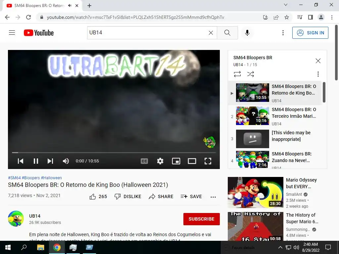Reload the page in Chrome
The width and height of the screenshot is (339, 254).
pos(28,17)
